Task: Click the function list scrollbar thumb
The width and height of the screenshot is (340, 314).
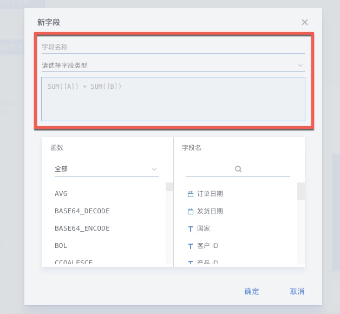Action: pos(169,187)
